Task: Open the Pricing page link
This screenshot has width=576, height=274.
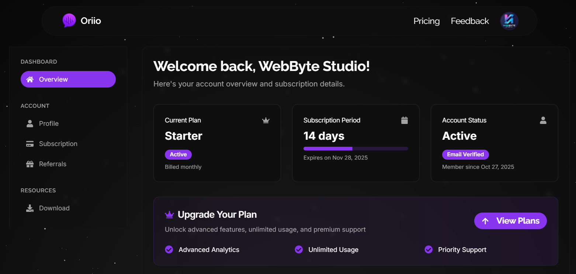Action: click(426, 21)
